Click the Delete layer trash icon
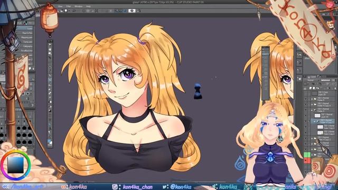338x190 pixels. 335,88
